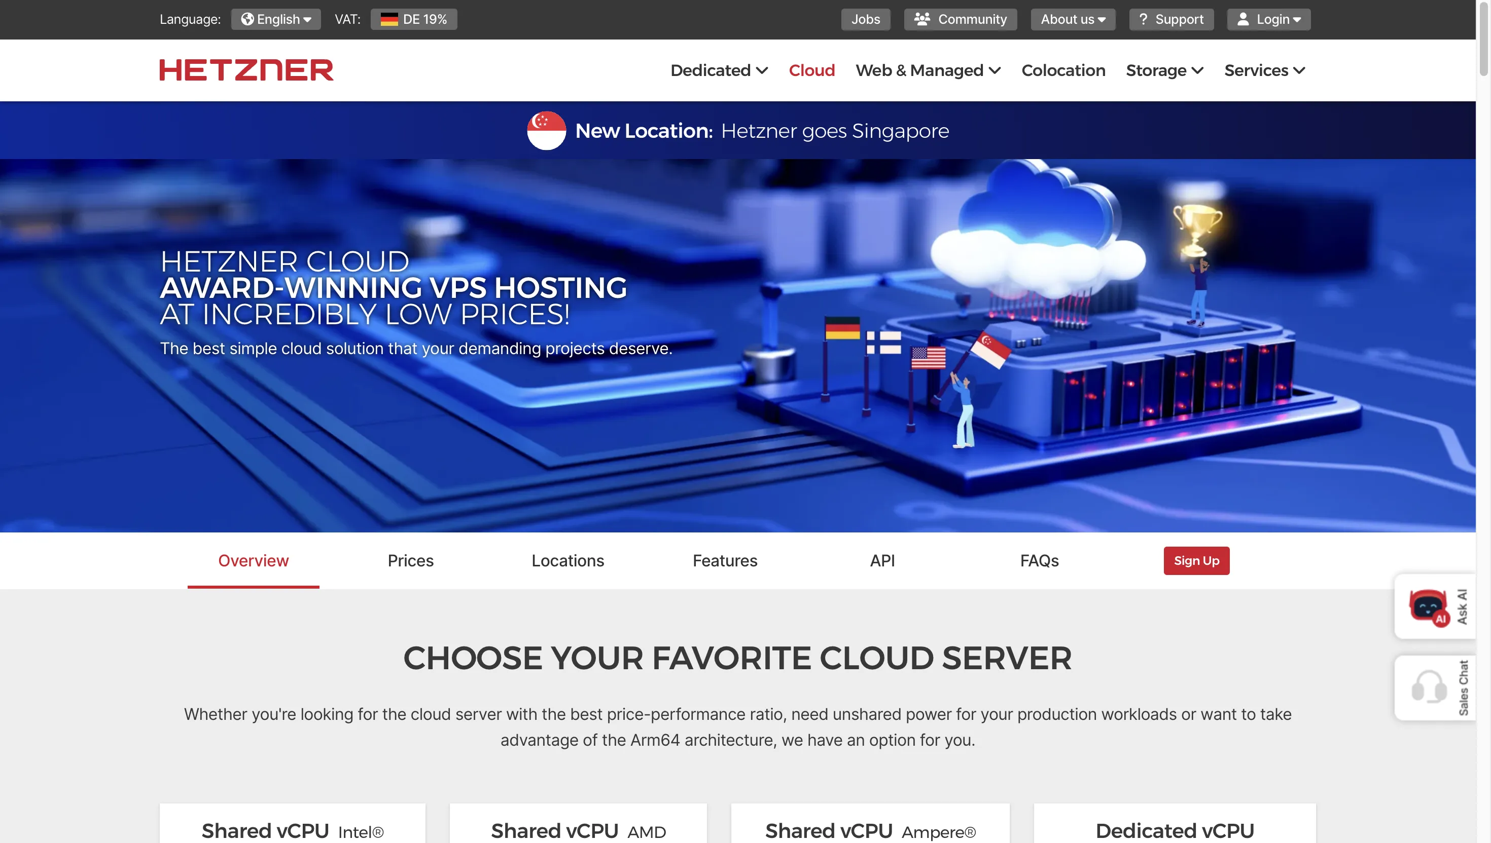Click the Sign Up button
The image size is (1491, 843).
(1196, 560)
